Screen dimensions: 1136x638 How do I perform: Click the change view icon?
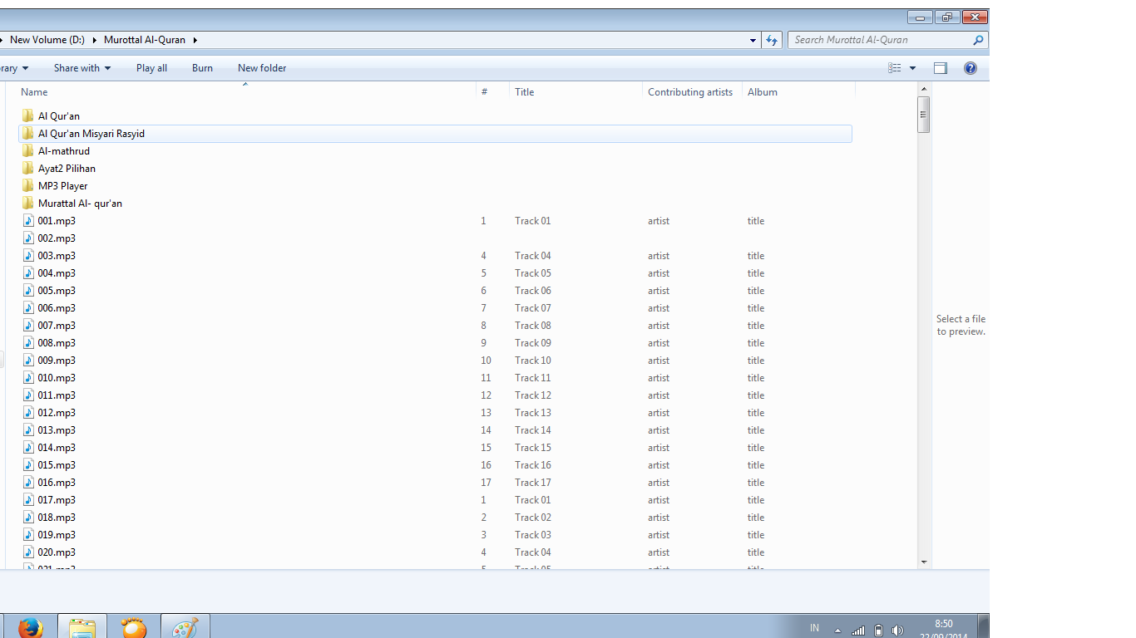(x=894, y=68)
